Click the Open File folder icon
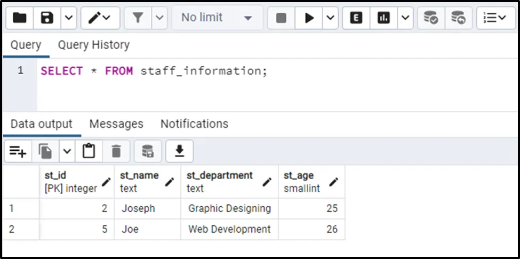This screenshot has width=520, height=259. coord(20,18)
